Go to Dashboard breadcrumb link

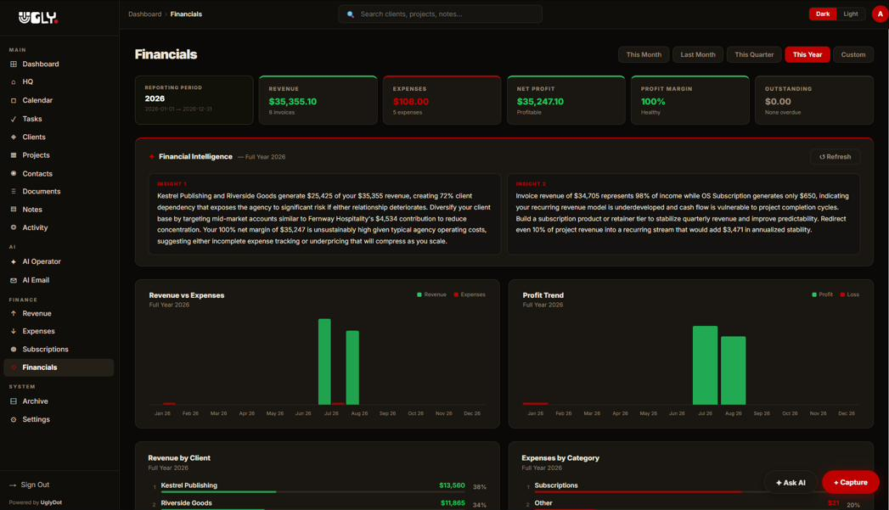[x=144, y=14]
